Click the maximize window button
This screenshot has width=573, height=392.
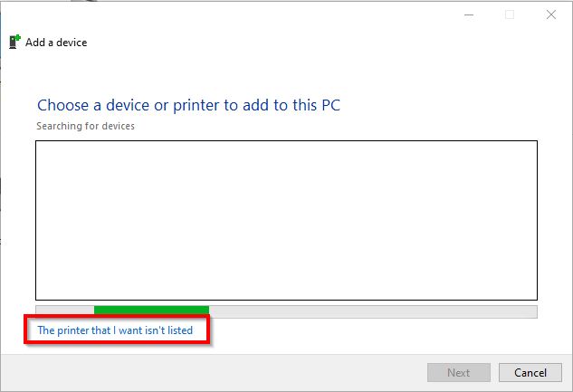coord(510,14)
